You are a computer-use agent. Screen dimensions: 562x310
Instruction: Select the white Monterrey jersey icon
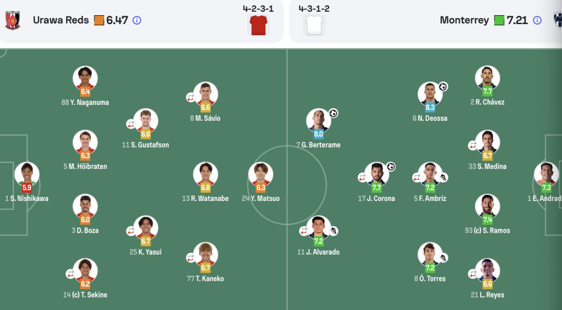pyautogui.click(x=314, y=25)
